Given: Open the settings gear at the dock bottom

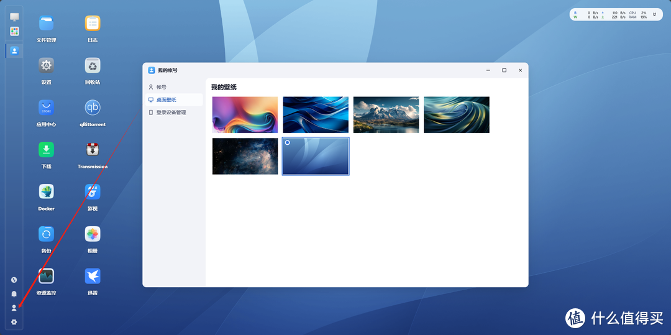Looking at the screenshot, I should tap(14, 322).
